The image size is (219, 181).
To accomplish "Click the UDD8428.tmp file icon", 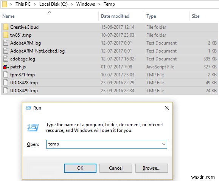I will pyautogui.click(x=6, y=83).
